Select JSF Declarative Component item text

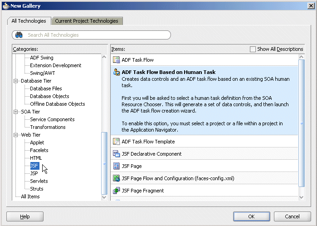(151, 154)
